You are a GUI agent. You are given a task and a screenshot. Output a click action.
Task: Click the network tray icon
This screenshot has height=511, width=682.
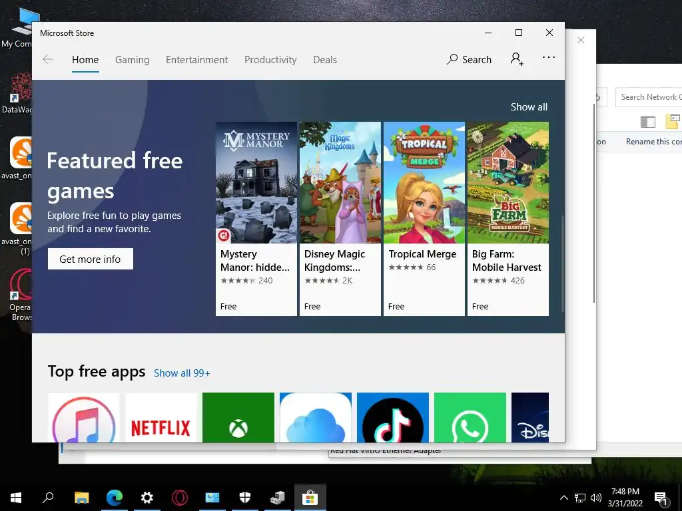[580, 498]
